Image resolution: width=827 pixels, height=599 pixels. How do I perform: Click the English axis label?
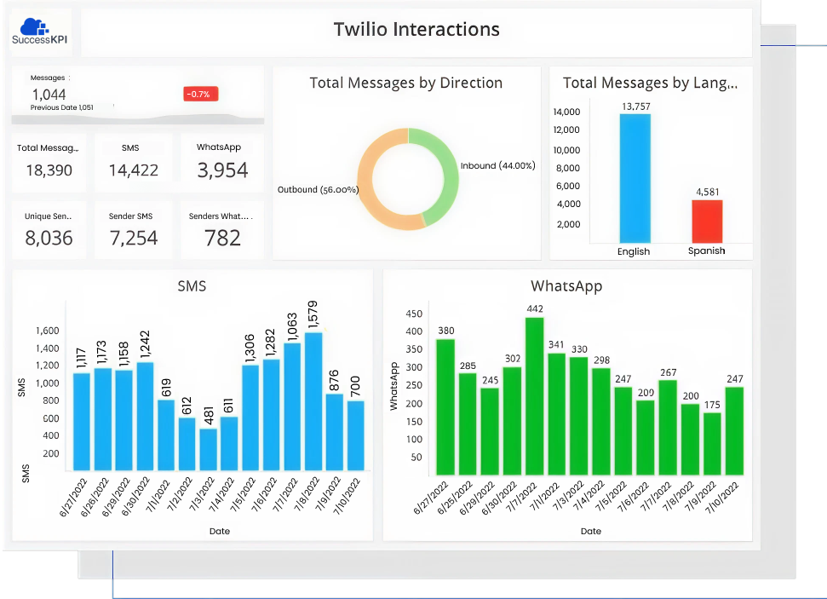pos(634,251)
